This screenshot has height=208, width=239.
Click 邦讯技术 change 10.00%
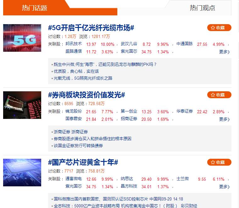coord(108,45)
